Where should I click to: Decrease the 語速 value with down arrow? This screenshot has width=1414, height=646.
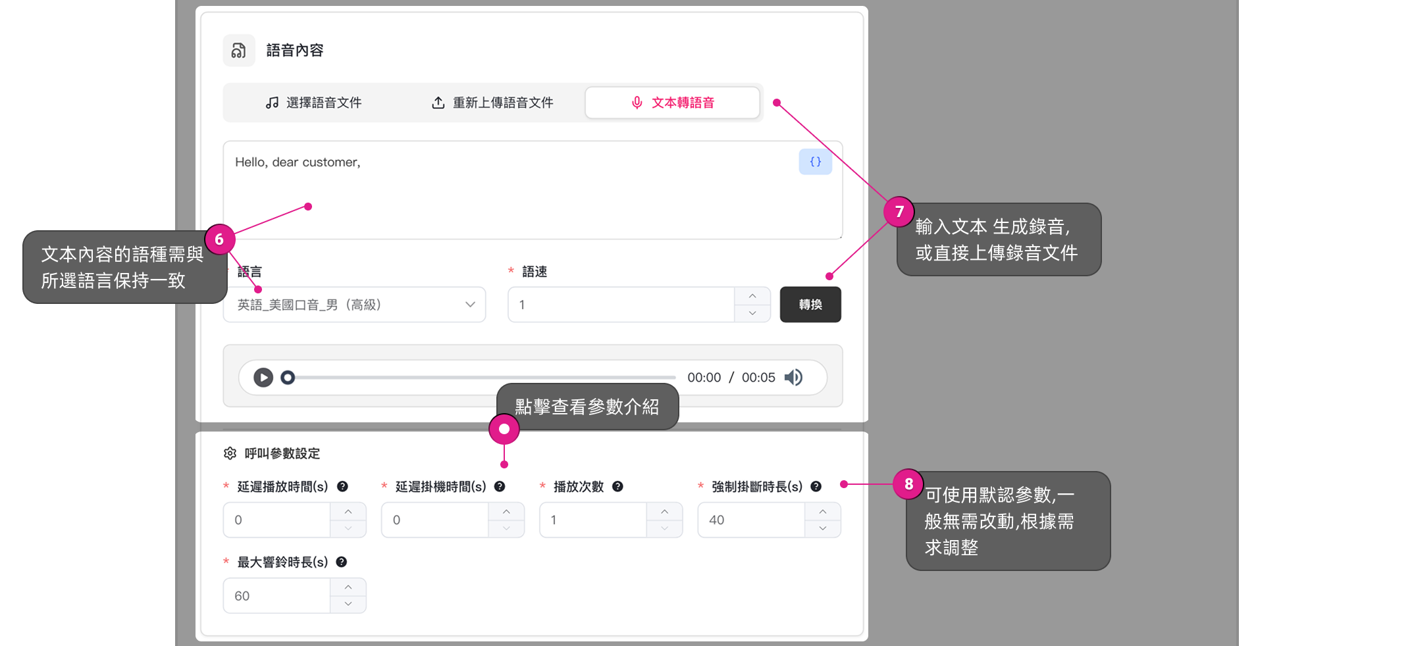tap(752, 313)
